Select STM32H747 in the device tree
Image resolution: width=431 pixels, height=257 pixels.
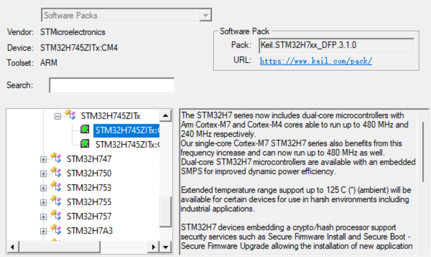point(89,159)
